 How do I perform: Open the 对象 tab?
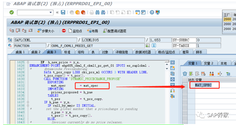click(105, 52)
